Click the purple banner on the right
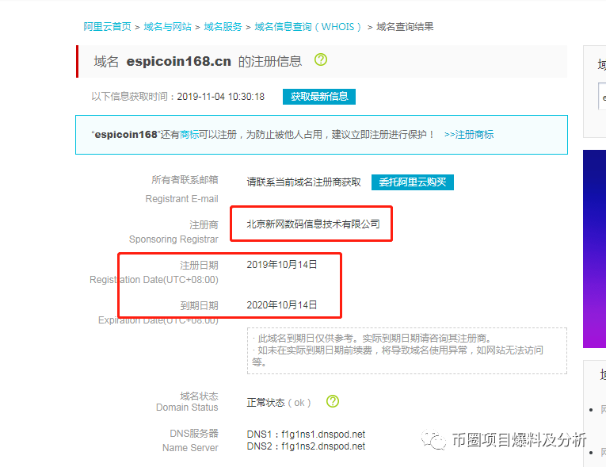The height and width of the screenshot is (467, 606). tap(594, 249)
